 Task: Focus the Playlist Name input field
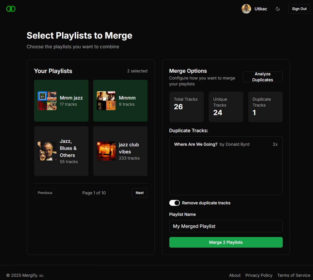click(226, 226)
